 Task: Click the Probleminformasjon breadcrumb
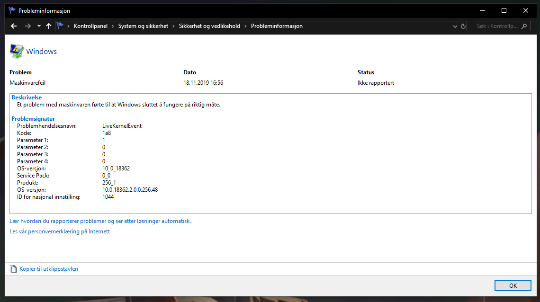[277, 26]
